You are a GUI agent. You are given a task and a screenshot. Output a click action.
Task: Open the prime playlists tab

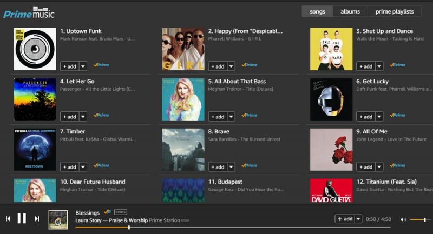[x=395, y=11]
